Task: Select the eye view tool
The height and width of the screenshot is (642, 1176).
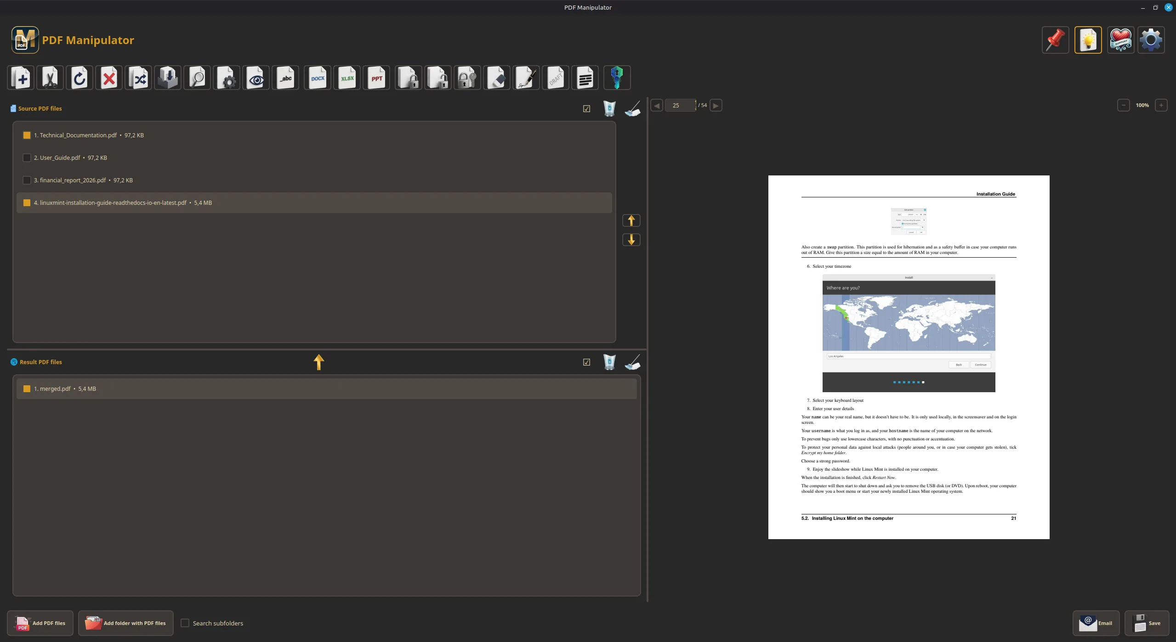Action: coord(256,78)
